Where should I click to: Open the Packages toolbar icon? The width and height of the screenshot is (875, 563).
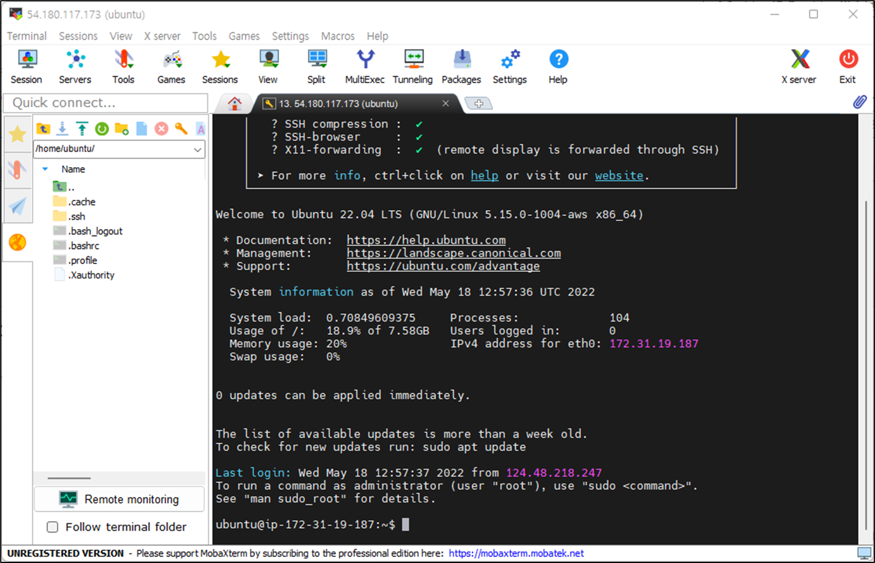pyautogui.click(x=462, y=67)
